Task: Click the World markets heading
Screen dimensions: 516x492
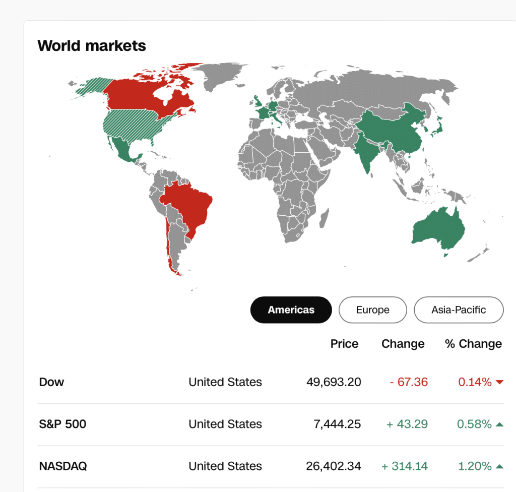Action: click(92, 45)
